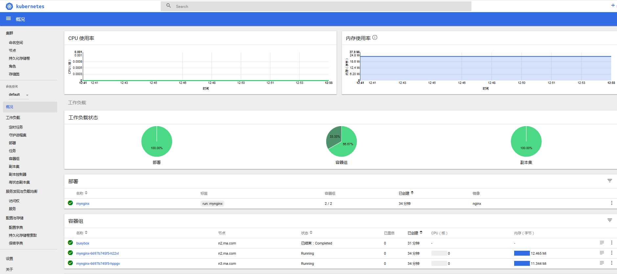
Task: Open the default namespace dropdown
Action: click(19, 95)
